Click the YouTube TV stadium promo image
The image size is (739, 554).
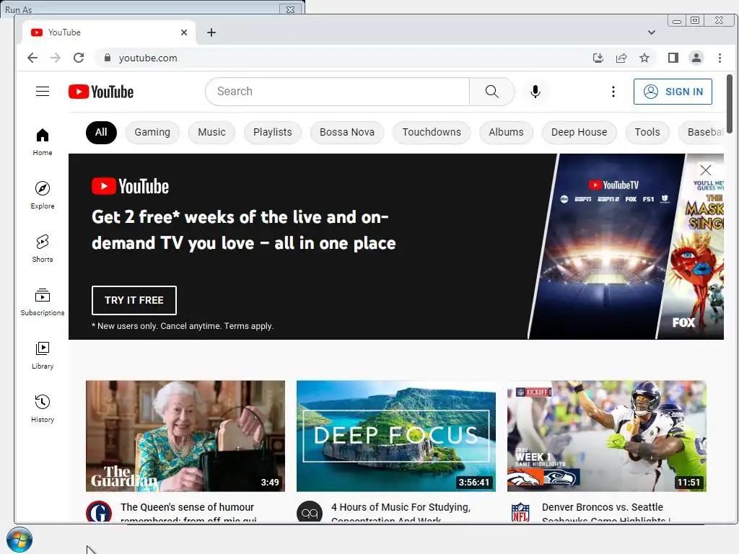coord(606,247)
